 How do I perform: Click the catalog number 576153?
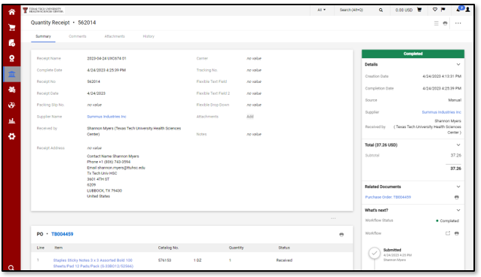coord(164,260)
